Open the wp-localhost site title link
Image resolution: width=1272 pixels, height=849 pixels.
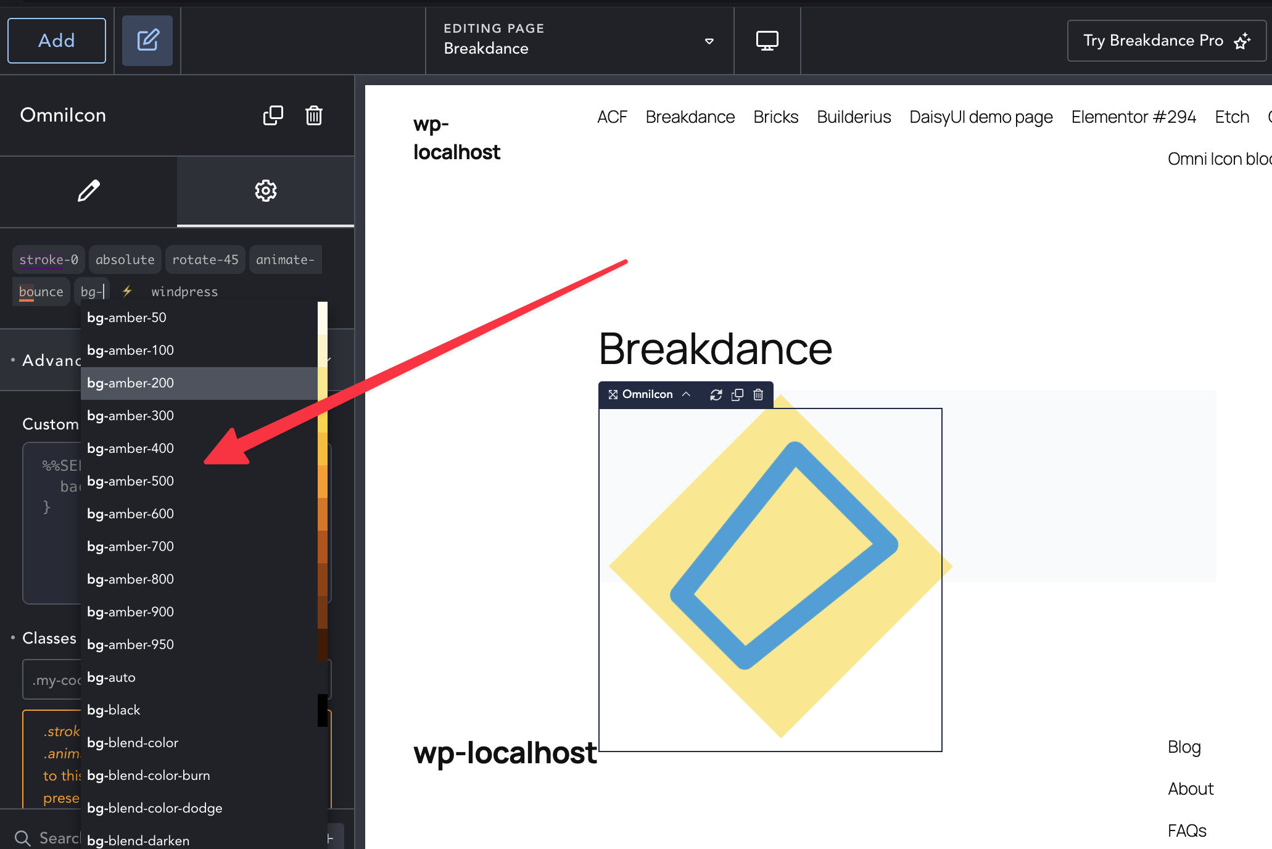(456, 138)
